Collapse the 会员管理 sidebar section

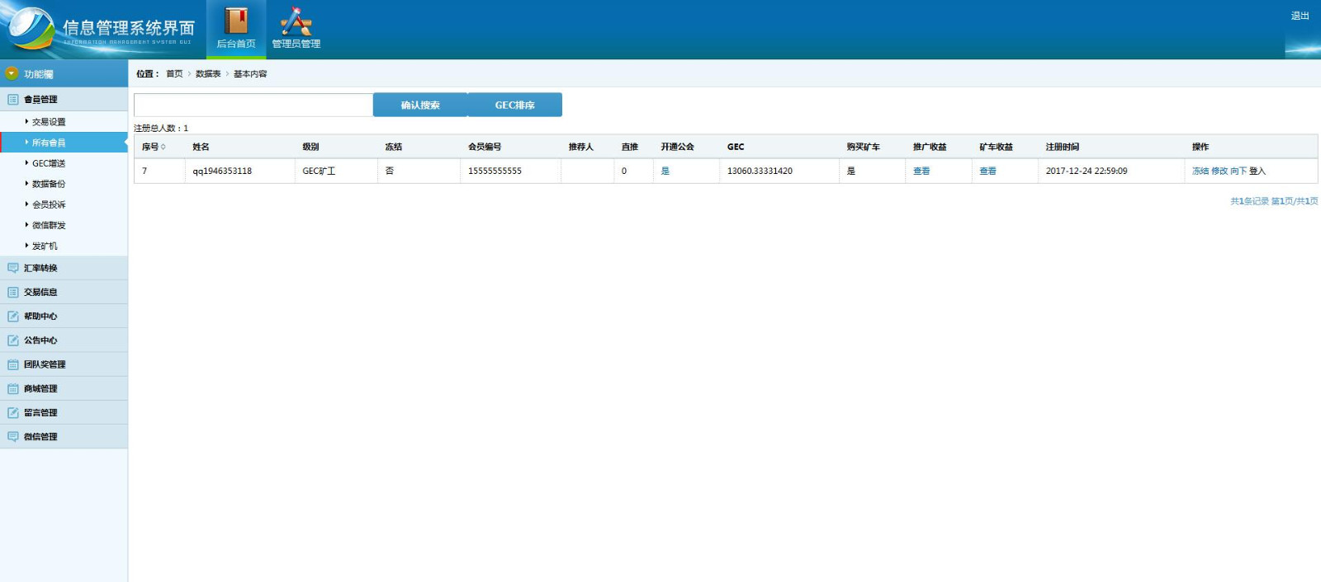tap(40, 100)
